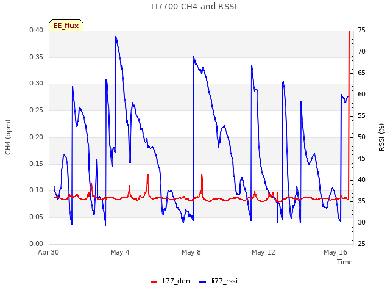This screenshot has width=390, height=293.
Task: Click the 0.35 left axis value
Action: tap(37, 57)
